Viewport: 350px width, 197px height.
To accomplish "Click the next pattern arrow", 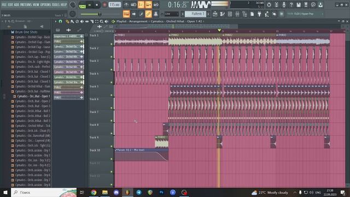I will (x=208, y=14).
